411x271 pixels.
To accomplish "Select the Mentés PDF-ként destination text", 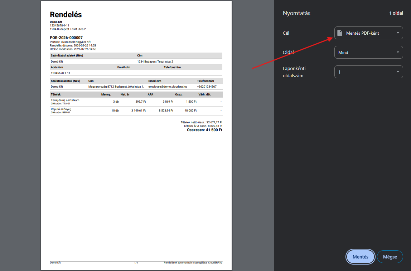I will (362, 33).
